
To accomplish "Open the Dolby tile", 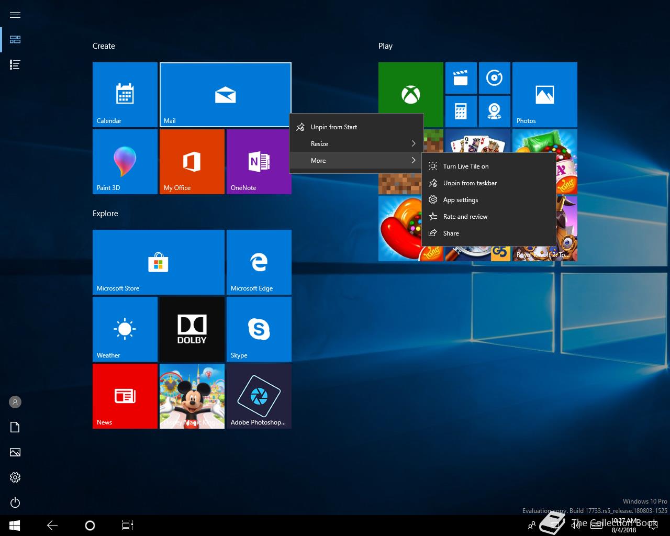I will coord(192,329).
